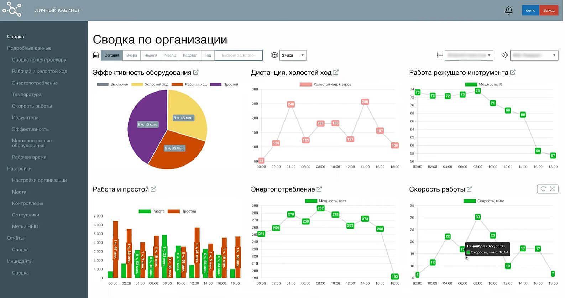Open Рабочий и холостой ход in sidebar
Image resolution: width=565 pixels, height=298 pixels.
(40, 71)
